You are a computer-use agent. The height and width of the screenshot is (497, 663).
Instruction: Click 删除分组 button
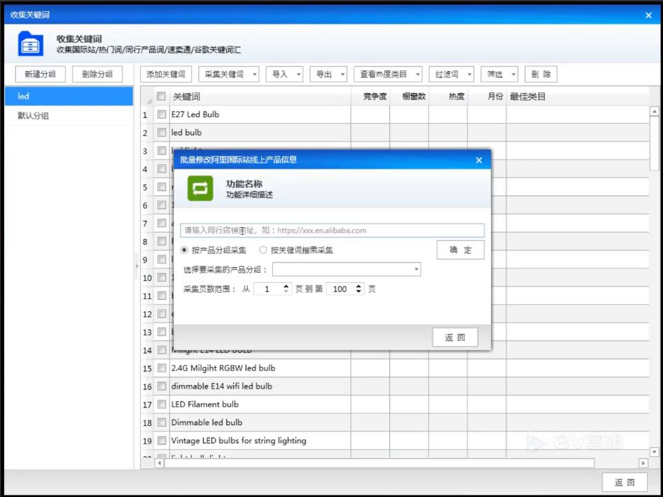coord(97,75)
